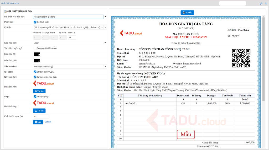Click the search box in title bar
Screen dimensions: 269x150
(232, 3)
